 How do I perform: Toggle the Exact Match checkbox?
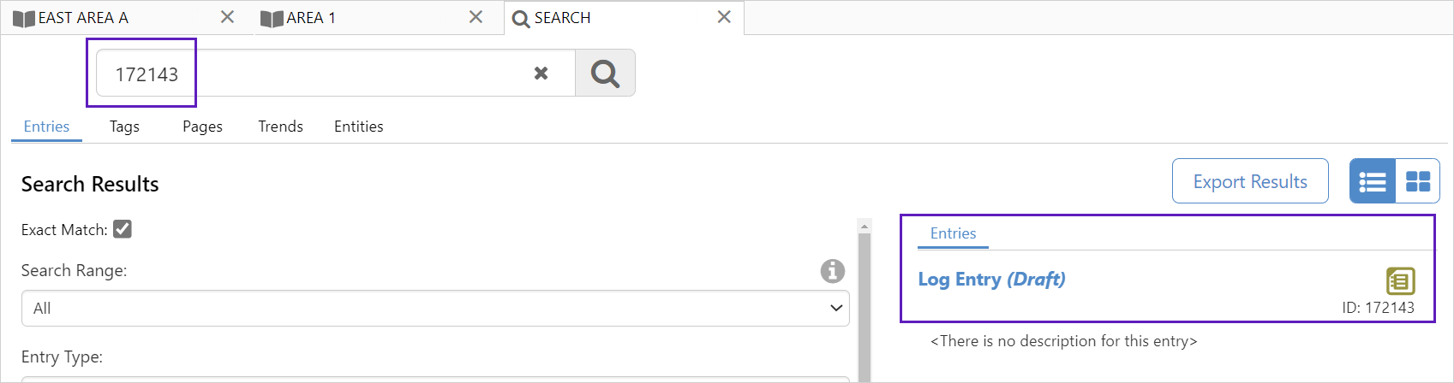point(123,229)
